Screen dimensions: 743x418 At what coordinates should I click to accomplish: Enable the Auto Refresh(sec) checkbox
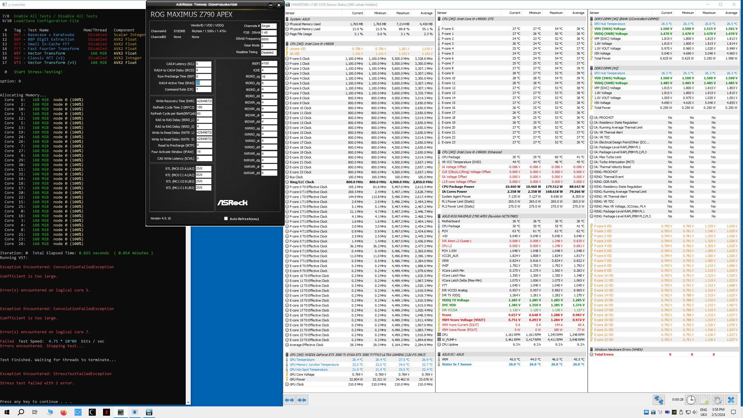point(226,219)
